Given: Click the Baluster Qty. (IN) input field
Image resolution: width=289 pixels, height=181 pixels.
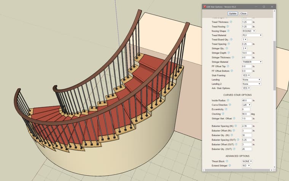Looking at the screenshot, I should click(247, 135).
